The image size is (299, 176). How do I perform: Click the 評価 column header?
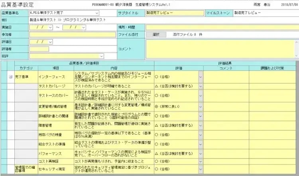pos(179,68)
